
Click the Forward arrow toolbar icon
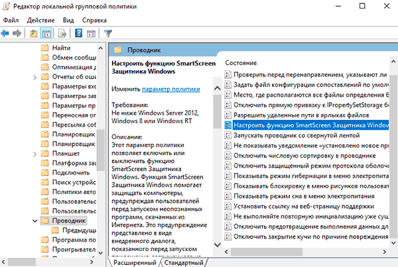17,33
